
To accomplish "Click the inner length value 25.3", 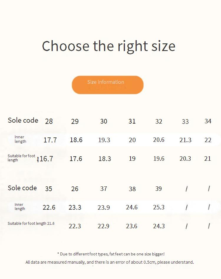I will click(159, 207).
